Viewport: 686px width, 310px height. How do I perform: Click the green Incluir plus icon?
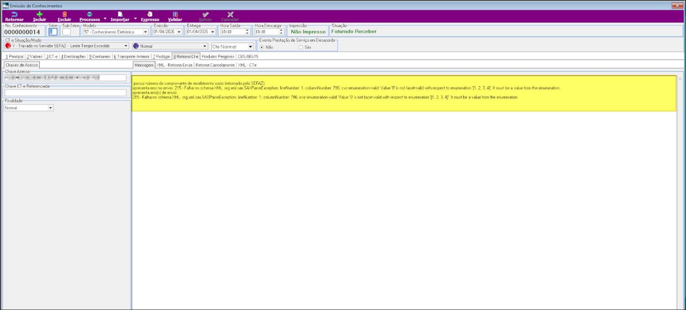pos(39,15)
